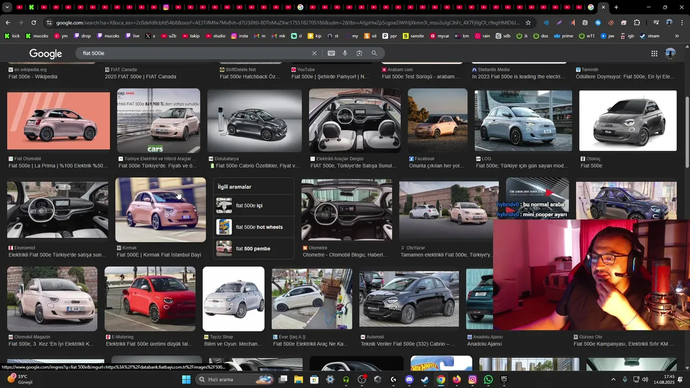Screen dimensions: 690x388
Task: Open the 2025 FIAT 500e | FIAT Canada link
Action: [141, 77]
